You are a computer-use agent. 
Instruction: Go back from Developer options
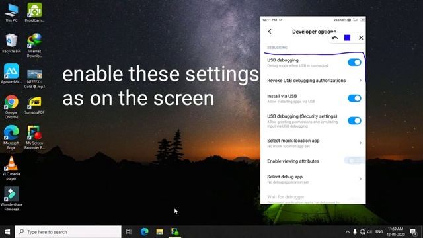tap(270, 32)
